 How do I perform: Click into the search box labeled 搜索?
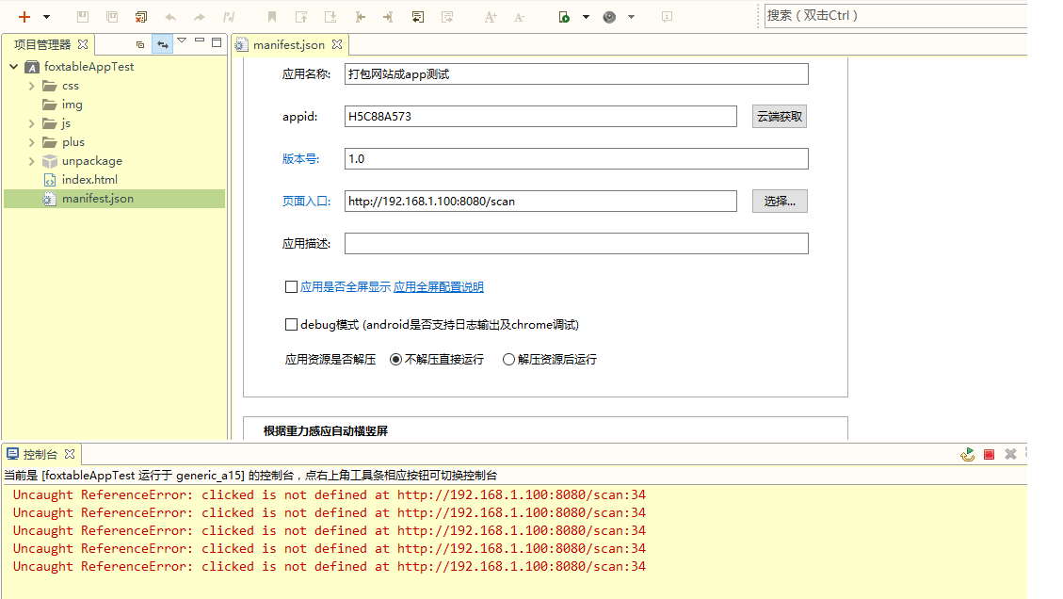[x=895, y=16]
